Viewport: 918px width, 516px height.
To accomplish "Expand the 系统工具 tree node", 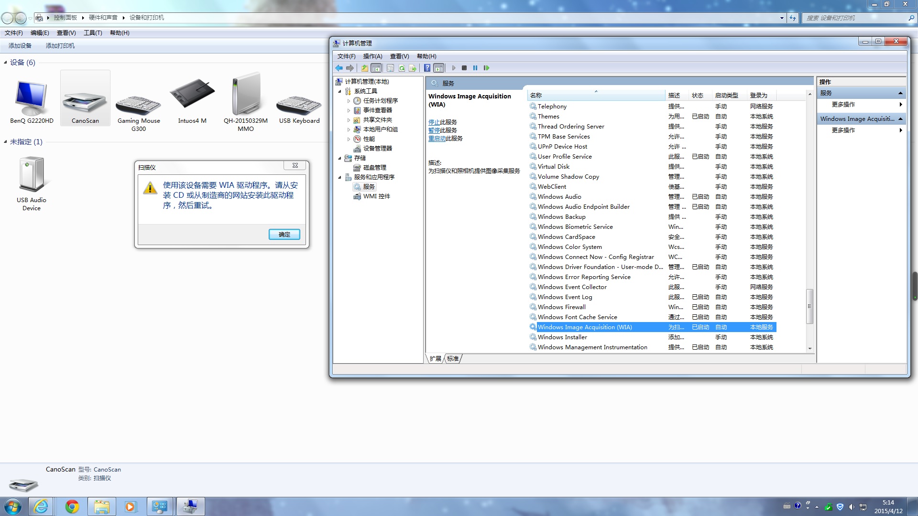I will [x=340, y=91].
